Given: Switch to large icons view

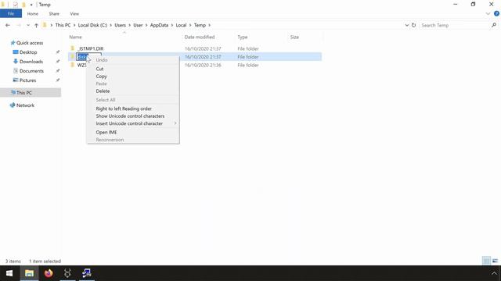Looking at the screenshot, I should tap(495, 261).
